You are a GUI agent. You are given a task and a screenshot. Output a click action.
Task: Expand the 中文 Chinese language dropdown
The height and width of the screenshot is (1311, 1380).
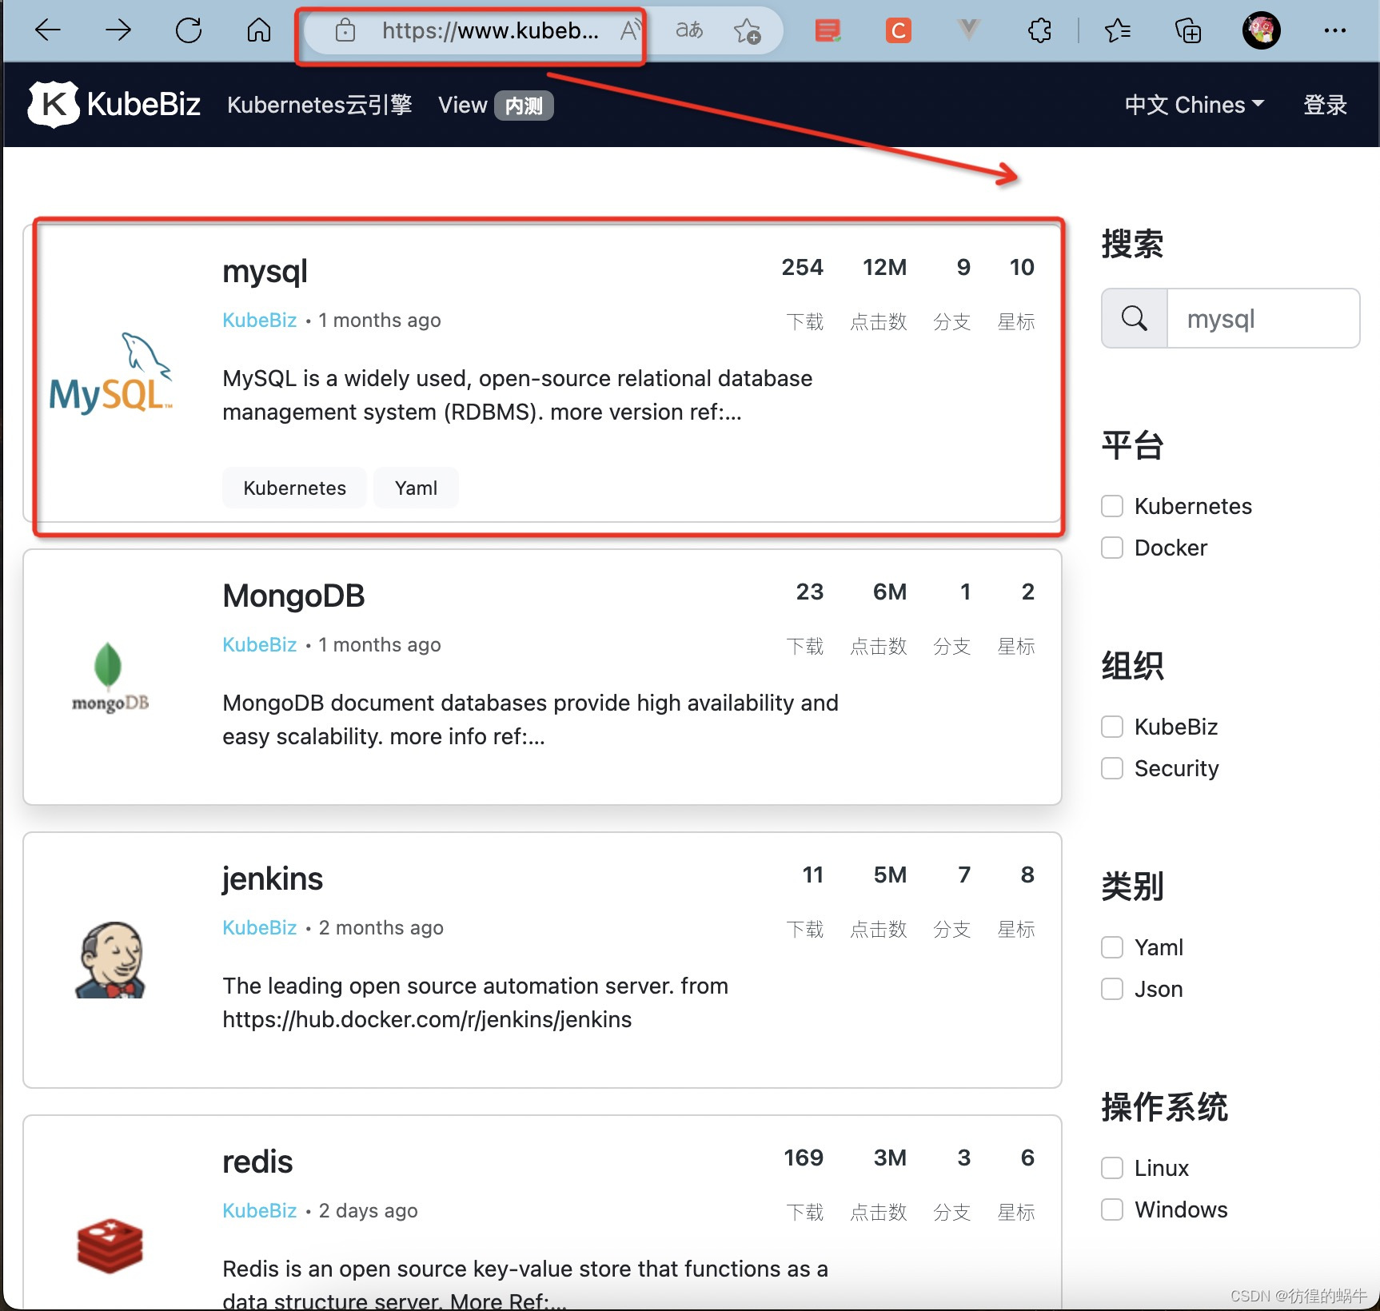pos(1195,105)
